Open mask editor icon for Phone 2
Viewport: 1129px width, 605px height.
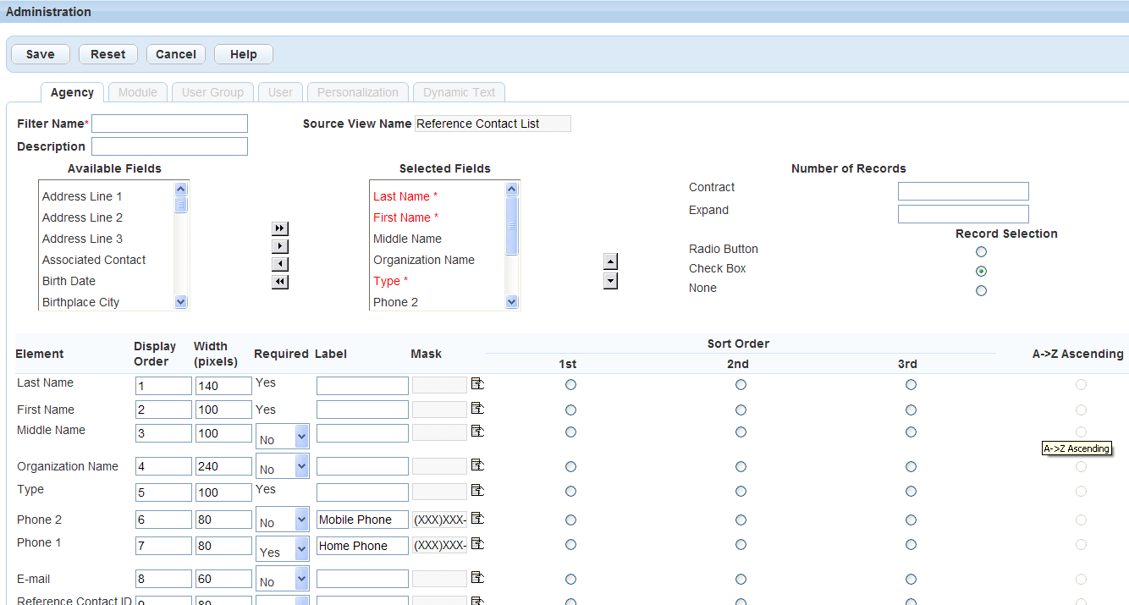coord(477,519)
